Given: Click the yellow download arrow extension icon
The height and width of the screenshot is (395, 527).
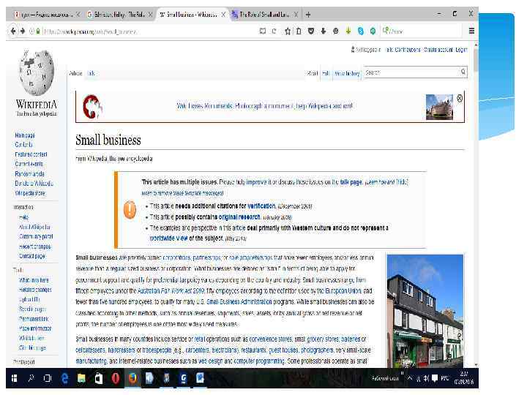Looking at the screenshot, I should (348, 31).
